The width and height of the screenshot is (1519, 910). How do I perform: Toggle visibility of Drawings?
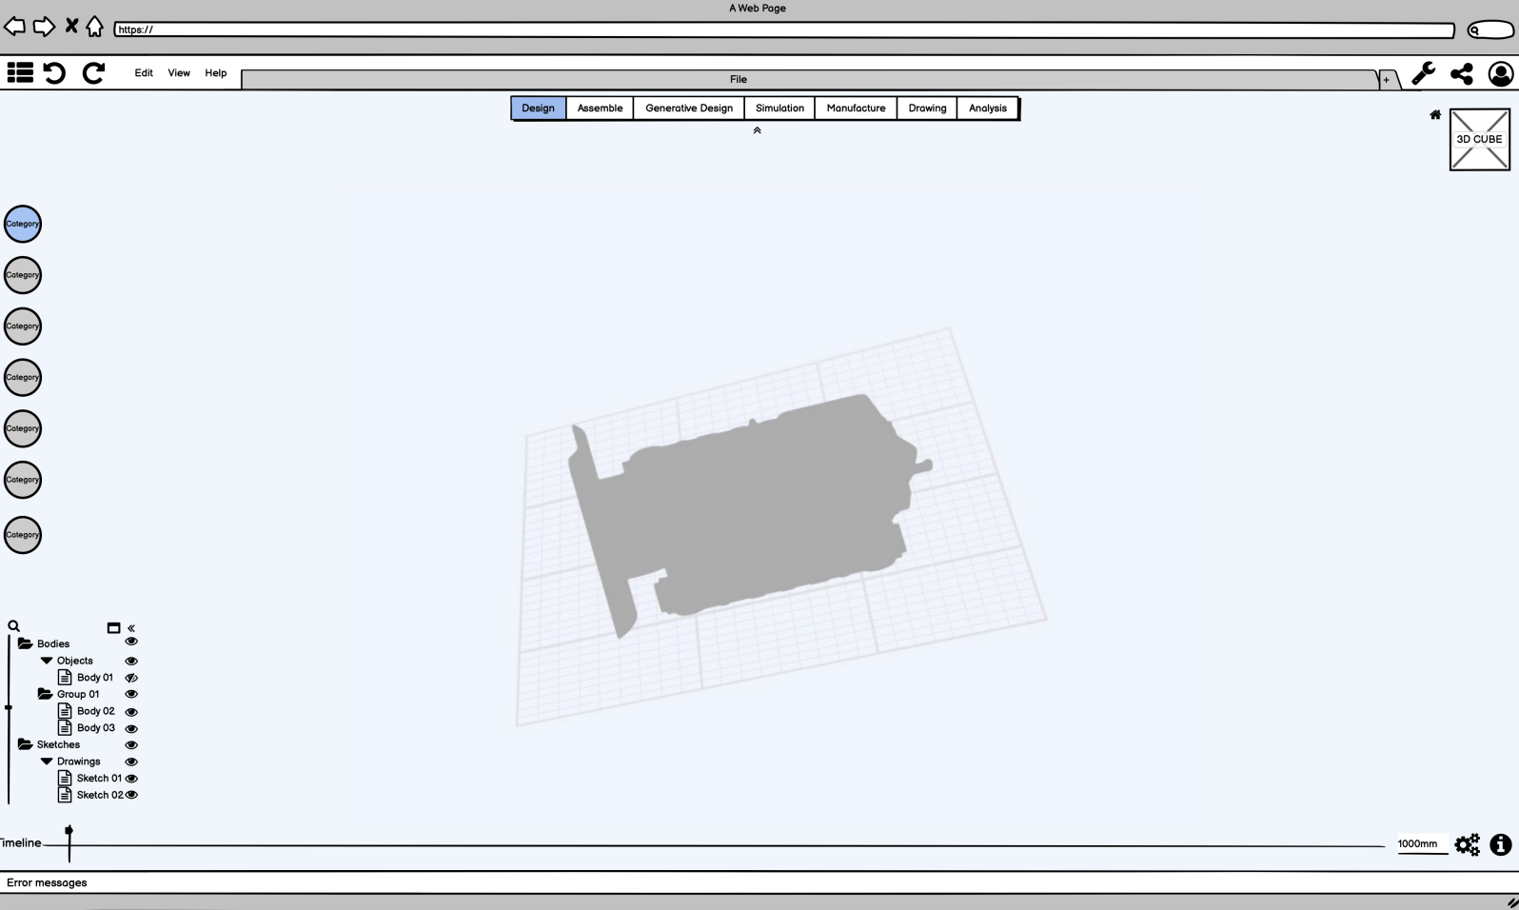click(x=131, y=762)
